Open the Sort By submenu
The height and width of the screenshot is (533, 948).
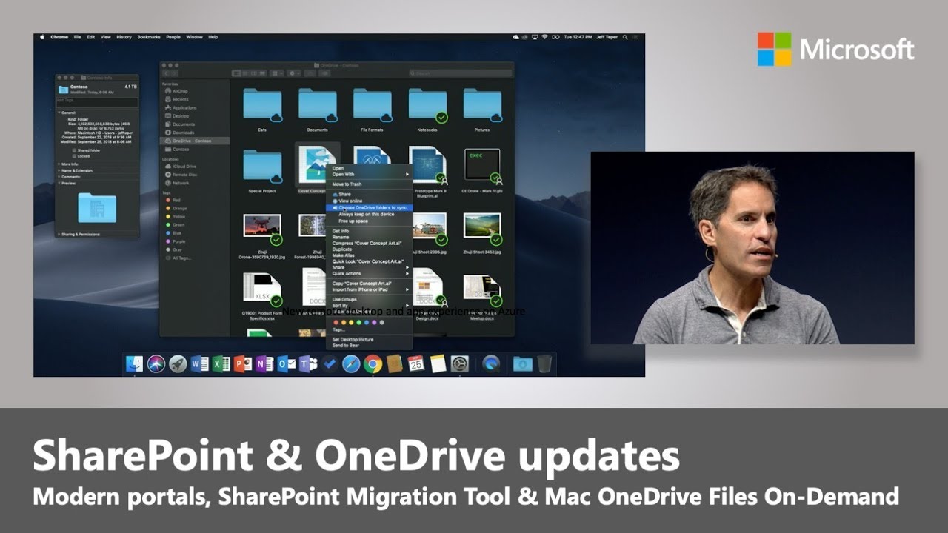pyautogui.click(x=370, y=305)
